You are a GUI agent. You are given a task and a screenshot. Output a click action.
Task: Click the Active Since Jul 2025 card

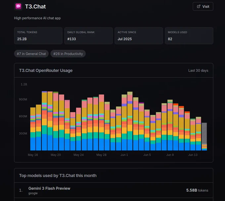click(x=139, y=36)
